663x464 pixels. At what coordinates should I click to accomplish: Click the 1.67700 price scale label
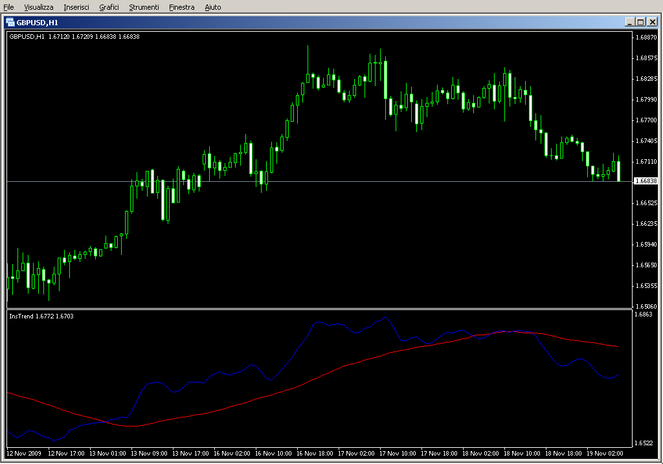point(647,120)
